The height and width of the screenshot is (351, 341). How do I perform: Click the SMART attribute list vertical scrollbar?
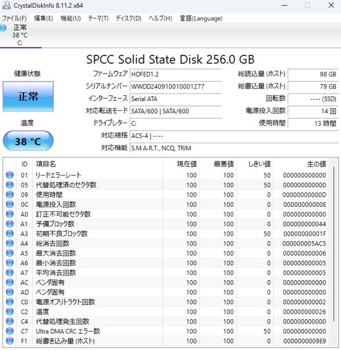coord(334,244)
